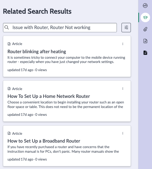Click the filled document icon in sidebar

[x=145, y=53]
